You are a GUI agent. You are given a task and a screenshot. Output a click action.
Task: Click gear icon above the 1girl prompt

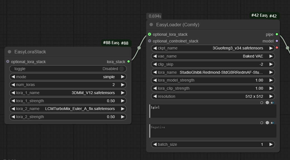[x=267, y=102]
